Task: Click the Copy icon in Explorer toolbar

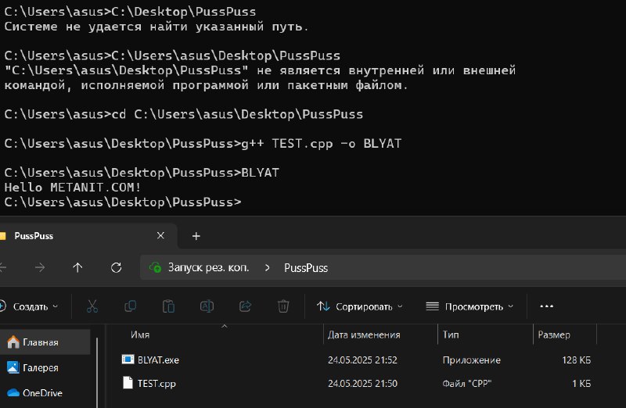Action: click(130, 306)
